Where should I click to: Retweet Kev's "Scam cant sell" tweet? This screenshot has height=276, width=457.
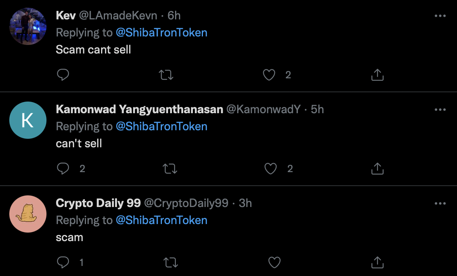pyautogui.click(x=166, y=75)
